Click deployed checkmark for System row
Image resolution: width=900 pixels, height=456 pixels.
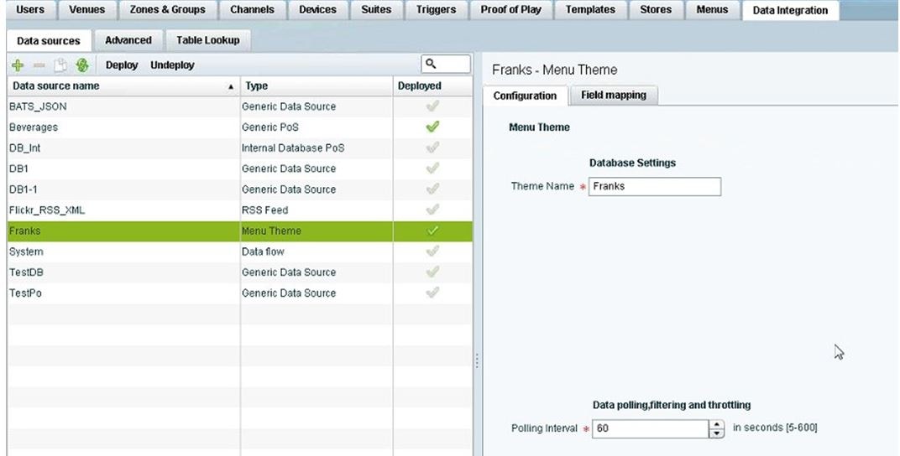click(x=432, y=251)
